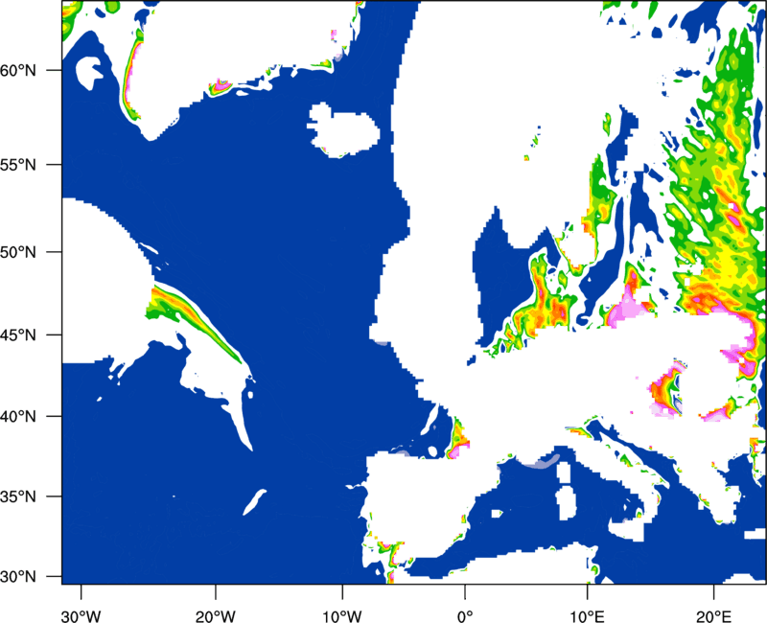Click the 60°N latitude label
The height and width of the screenshot is (623, 767).
point(18,71)
